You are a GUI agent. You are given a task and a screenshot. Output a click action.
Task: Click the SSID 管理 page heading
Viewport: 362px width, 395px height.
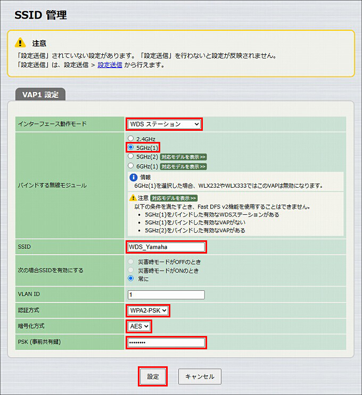tap(40, 15)
